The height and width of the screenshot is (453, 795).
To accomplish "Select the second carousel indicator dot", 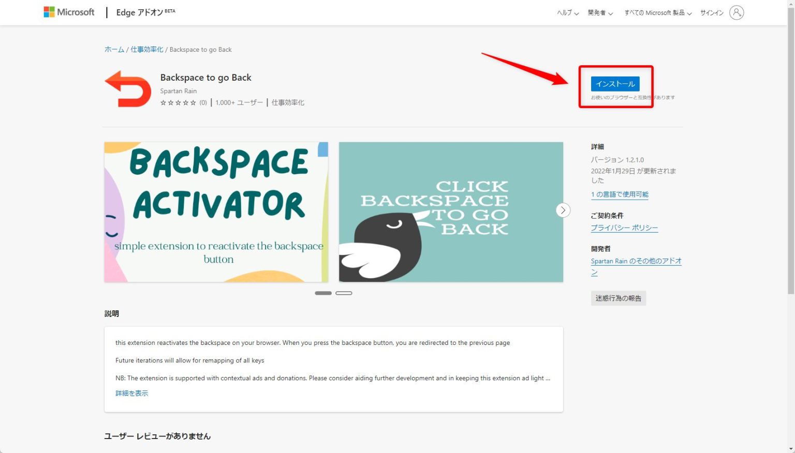I will (x=344, y=293).
